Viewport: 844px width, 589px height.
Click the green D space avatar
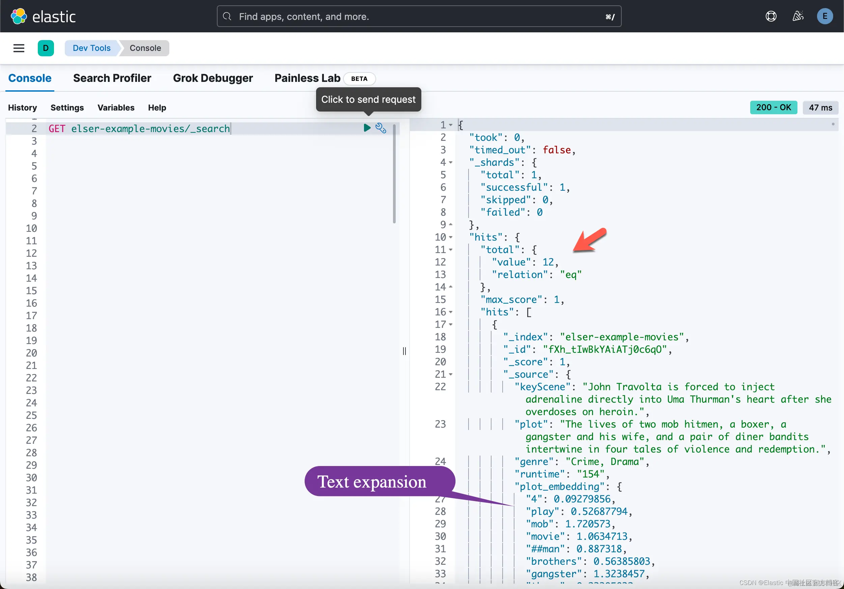point(46,48)
